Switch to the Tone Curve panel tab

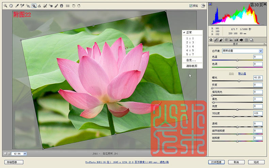(x=216, y=40)
